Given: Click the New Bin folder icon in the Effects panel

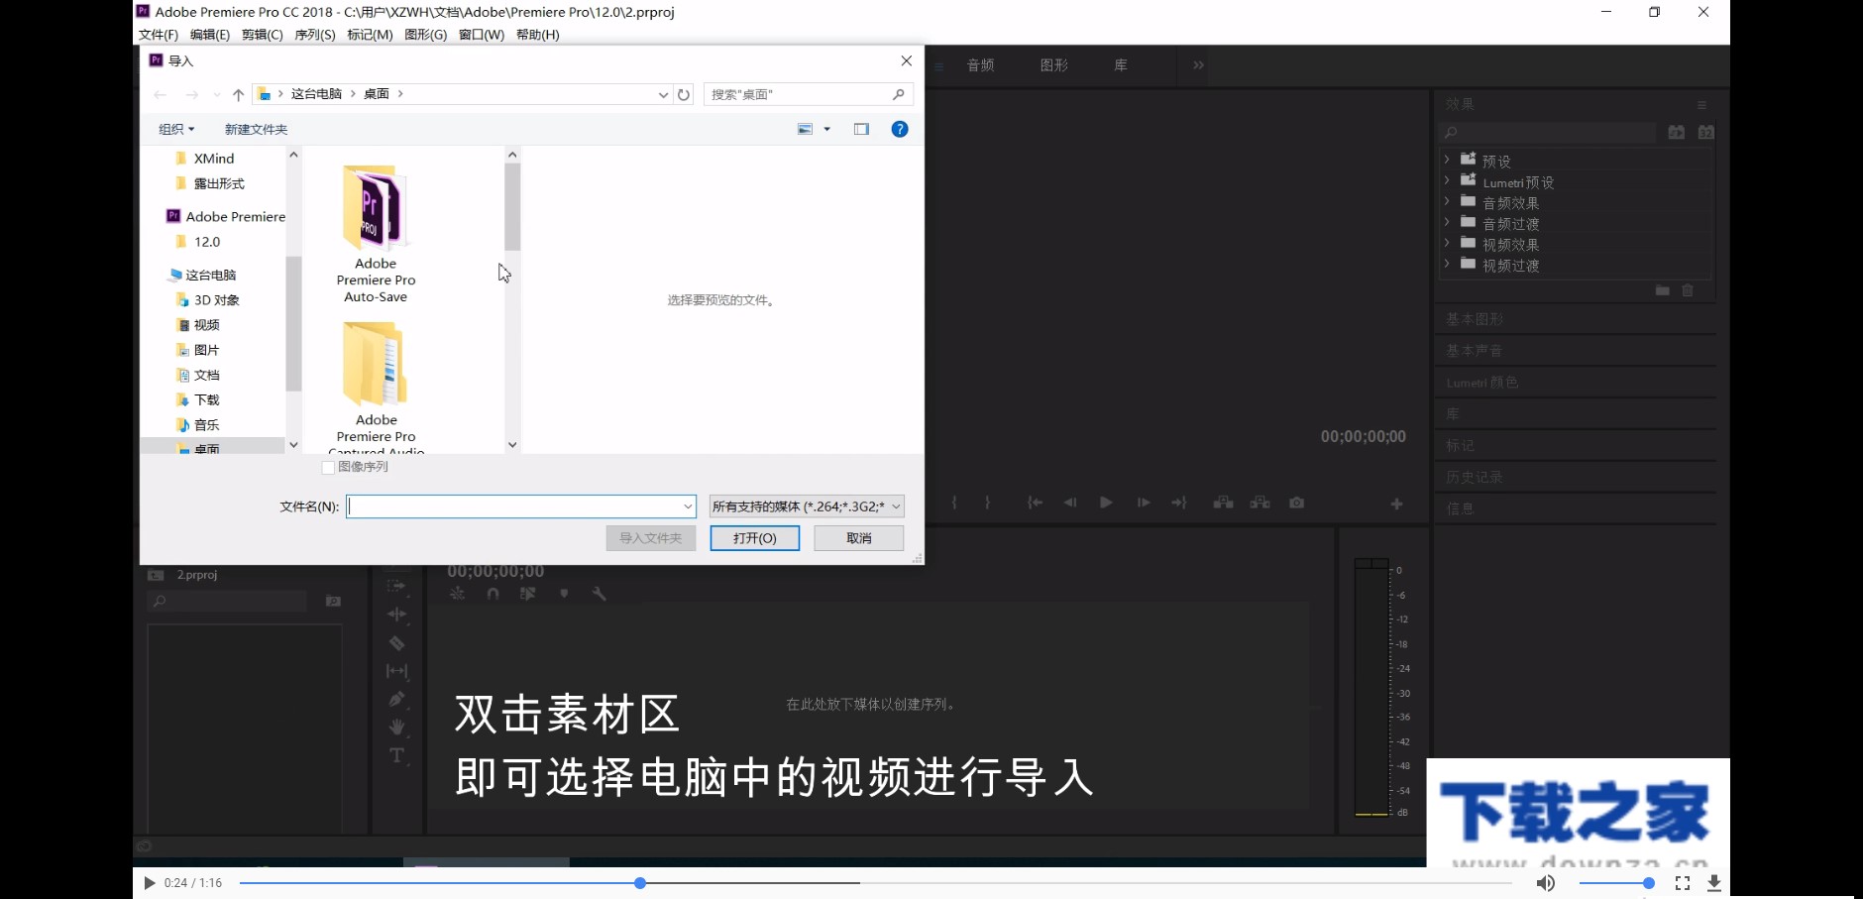Looking at the screenshot, I should tap(1663, 290).
